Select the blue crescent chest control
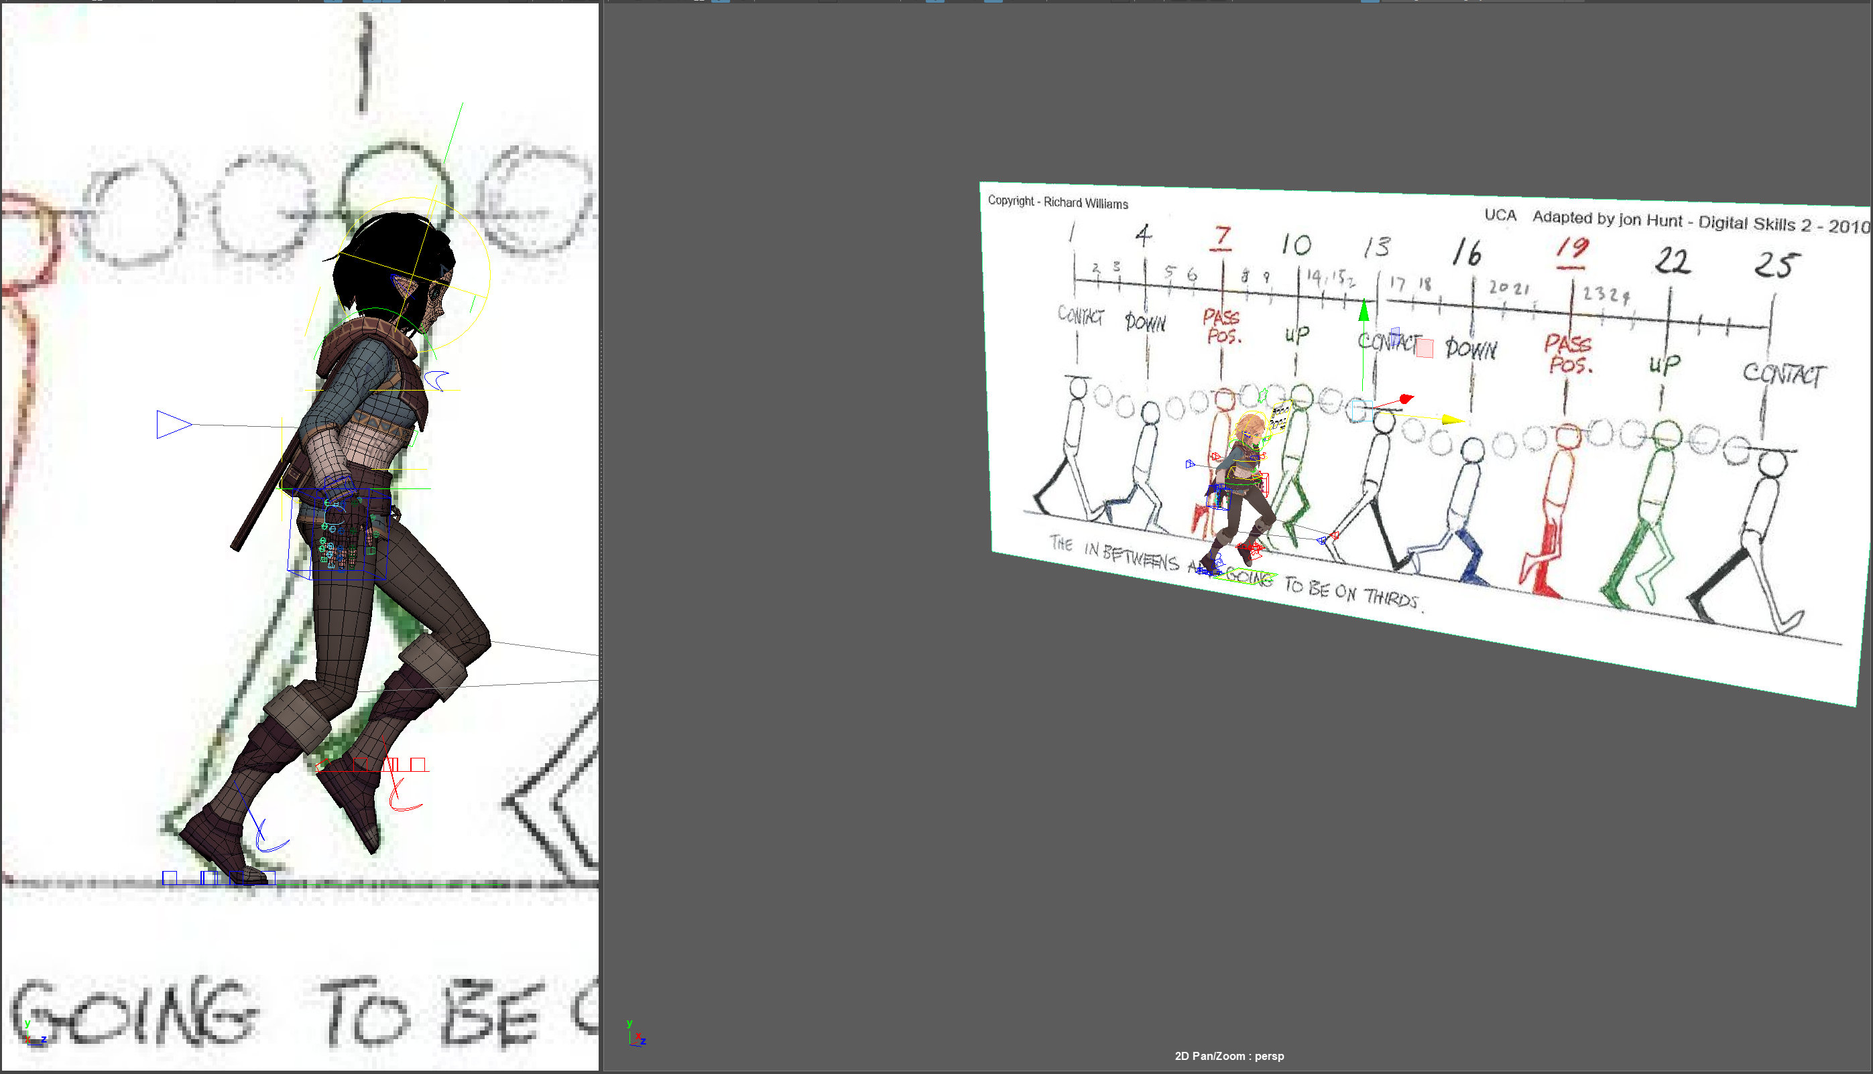Screen dimensions: 1873x1074 [x=437, y=381]
